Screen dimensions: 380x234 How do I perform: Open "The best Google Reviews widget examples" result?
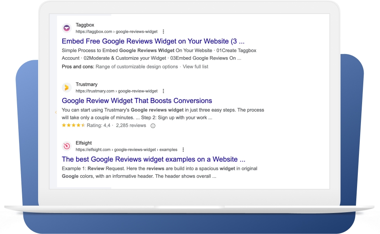[x=153, y=159]
